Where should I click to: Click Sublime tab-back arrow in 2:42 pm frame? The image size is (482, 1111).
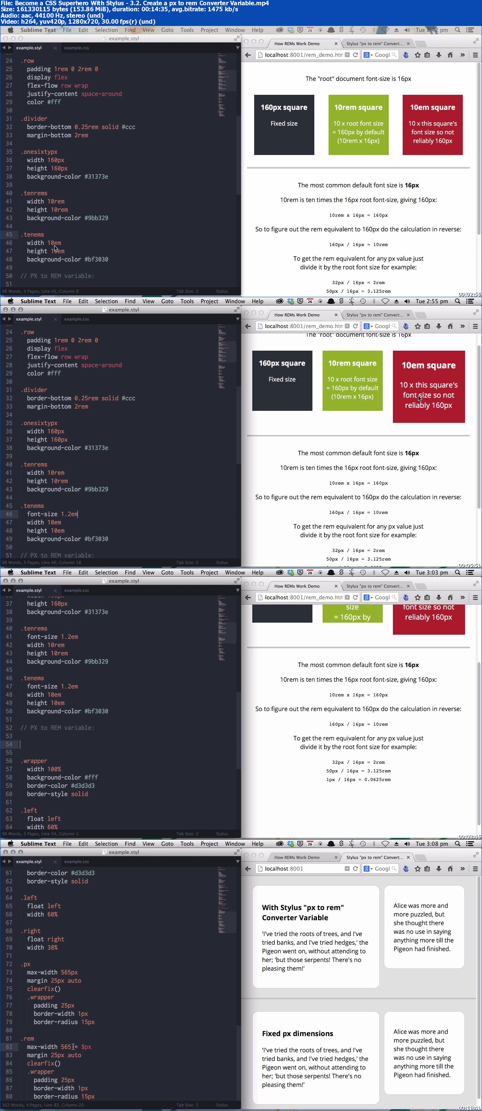point(4,47)
